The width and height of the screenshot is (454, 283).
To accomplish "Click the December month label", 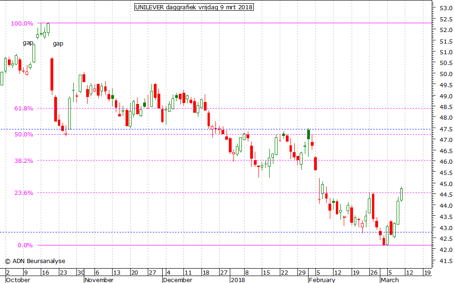I will (x=177, y=280).
